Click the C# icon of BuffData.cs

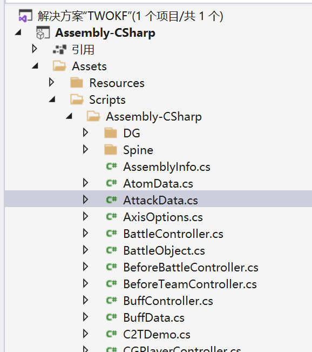[111, 317]
